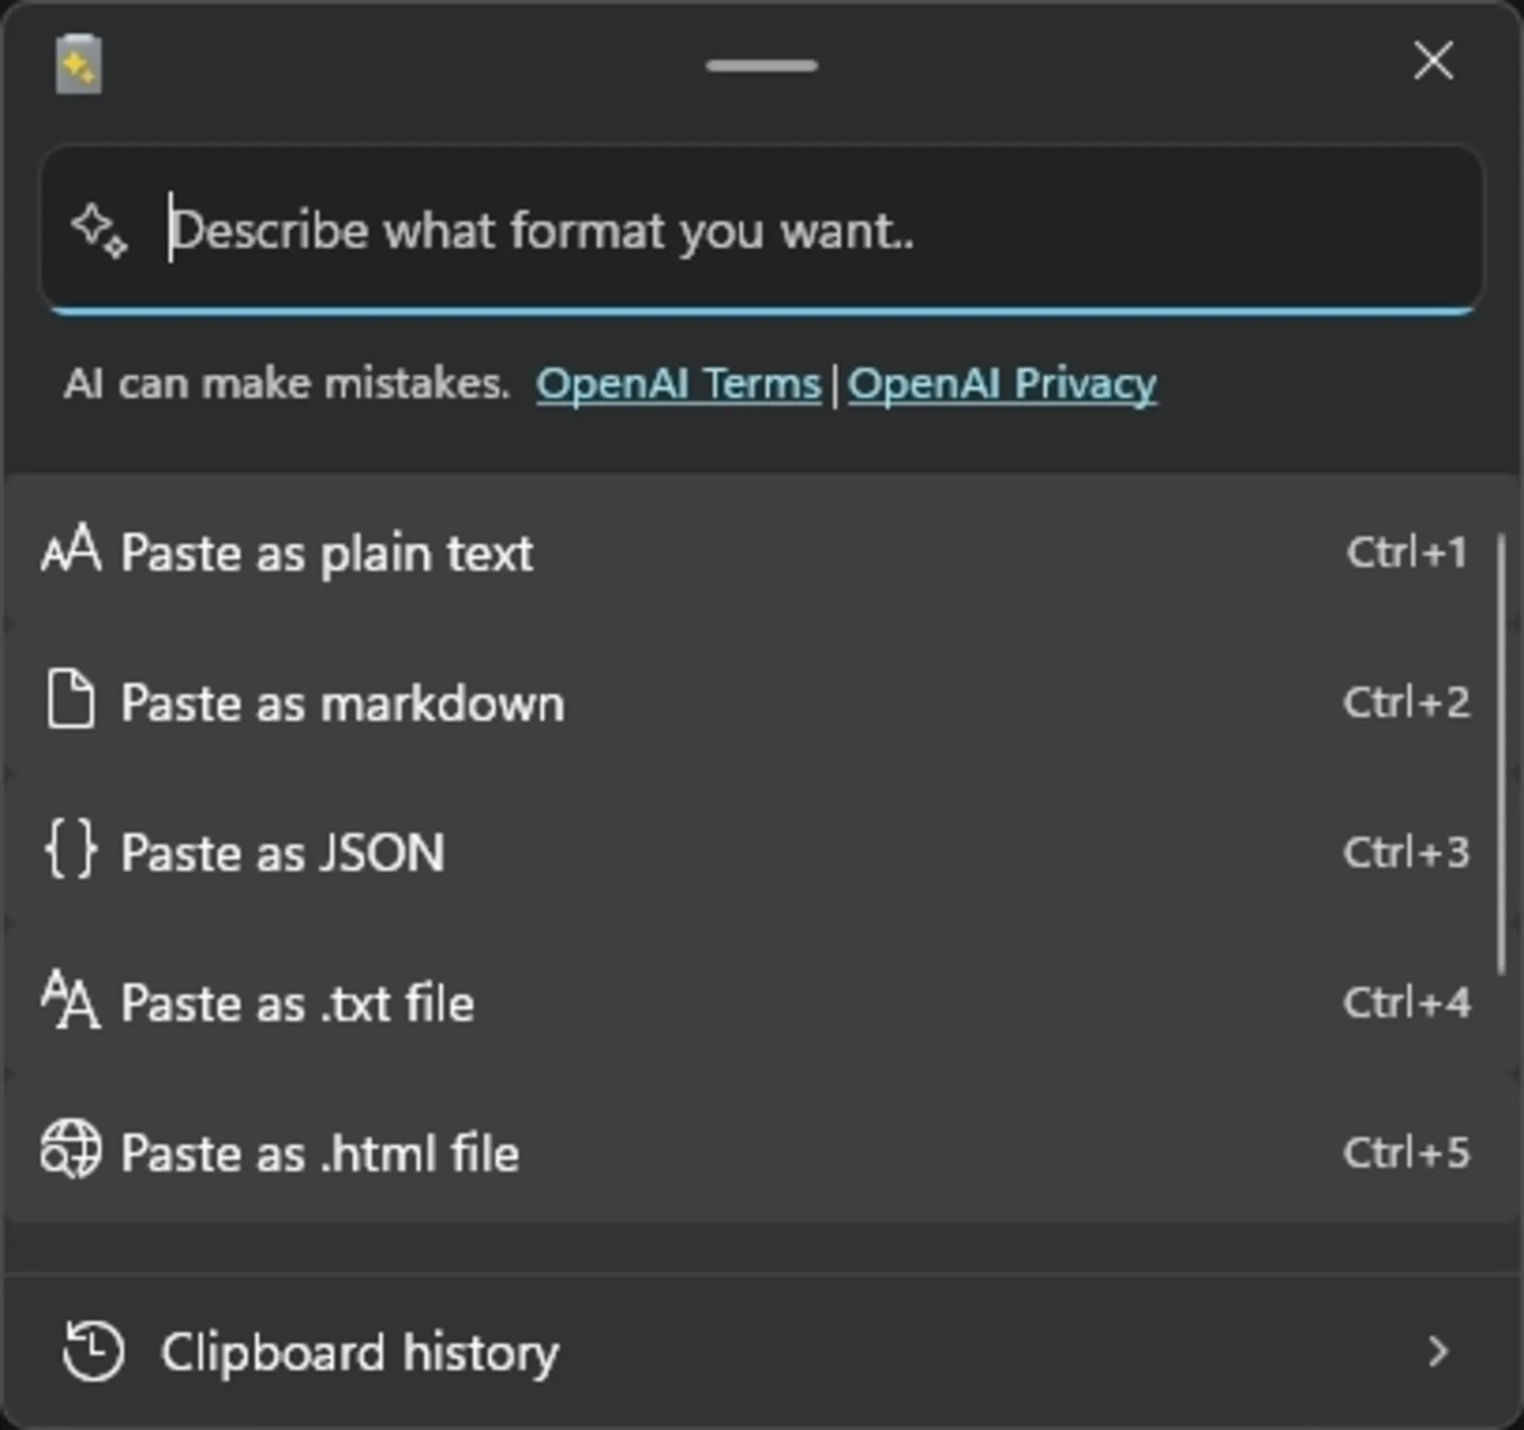Viewport: 1524px width, 1430px height.
Task: Click the AI sparkle icon in prompt box
Action: (99, 231)
